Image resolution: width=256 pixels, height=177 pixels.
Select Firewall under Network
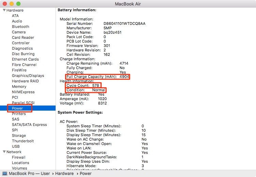pyautogui.click(x=19, y=157)
